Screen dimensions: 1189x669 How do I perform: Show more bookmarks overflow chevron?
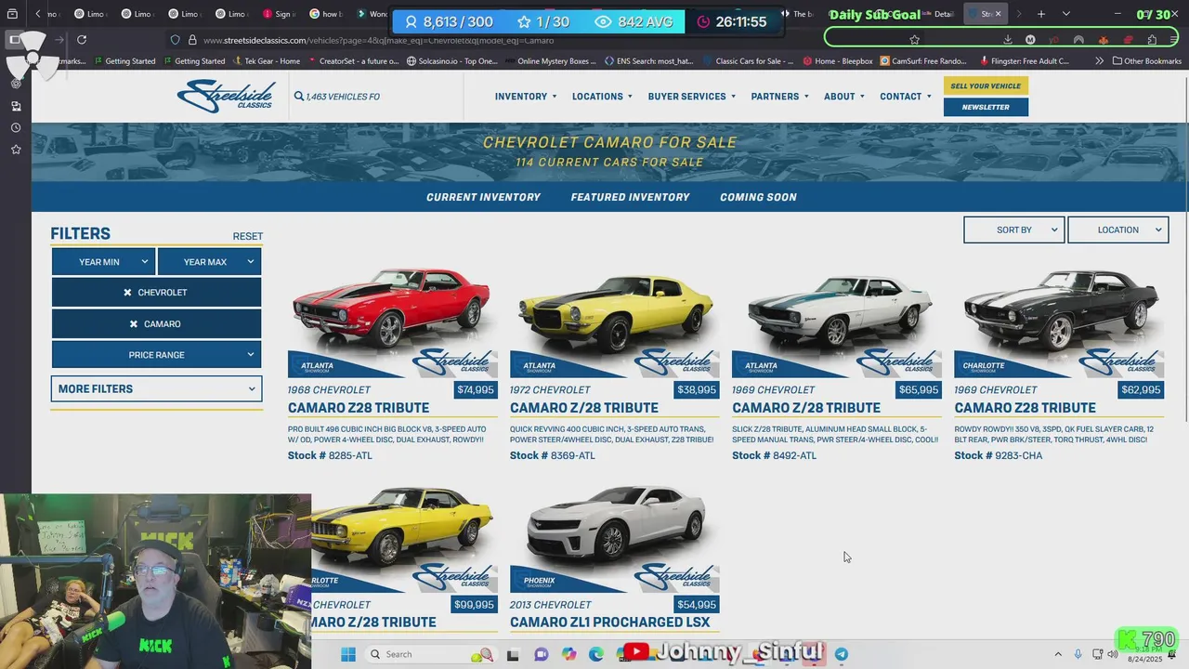1099,61
